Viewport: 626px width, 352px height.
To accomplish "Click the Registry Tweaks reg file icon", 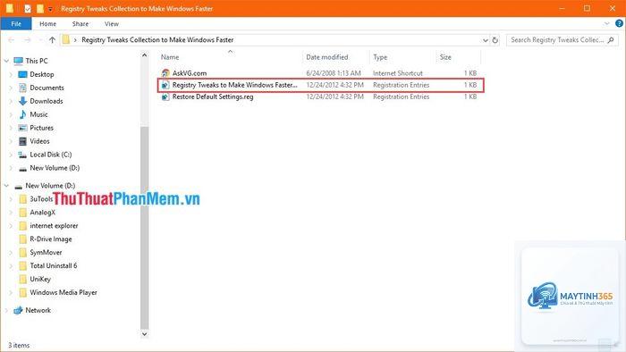I will click(x=165, y=85).
